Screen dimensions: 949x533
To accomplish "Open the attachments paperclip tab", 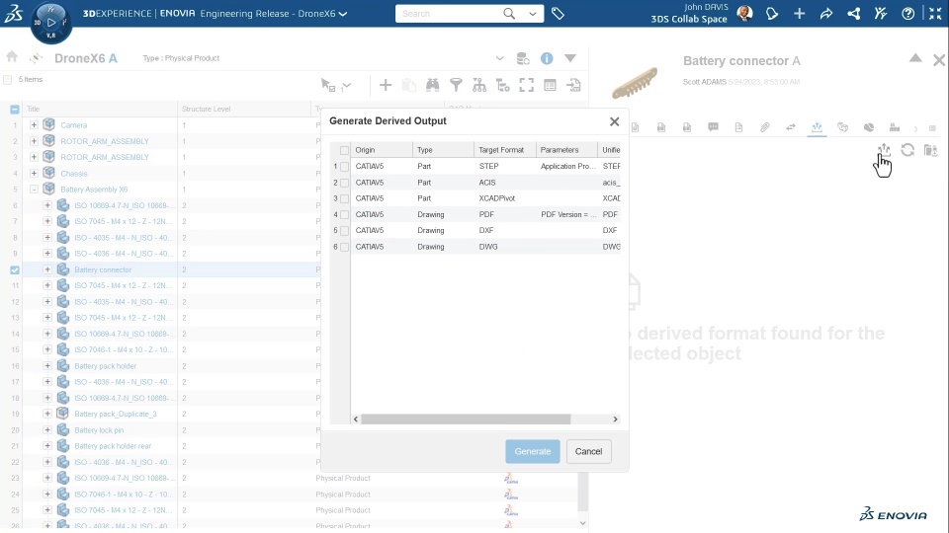I will tap(765, 127).
